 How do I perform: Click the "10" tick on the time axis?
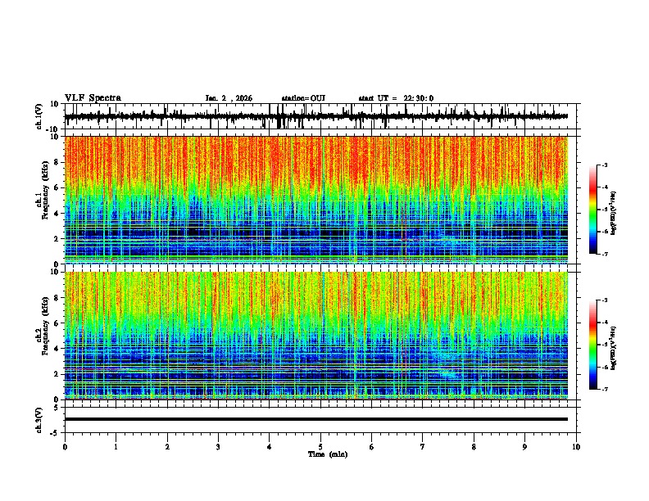tap(576, 447)
